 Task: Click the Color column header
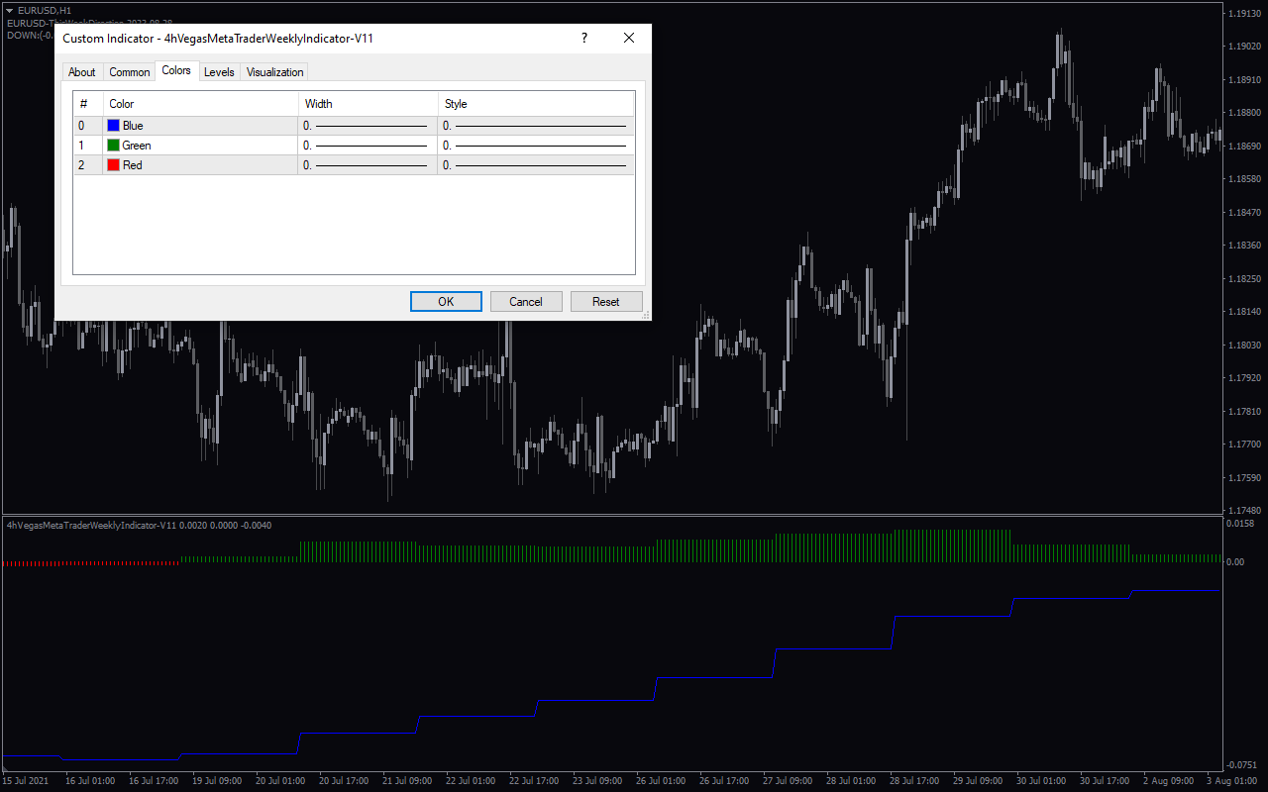tap(200, 104)
